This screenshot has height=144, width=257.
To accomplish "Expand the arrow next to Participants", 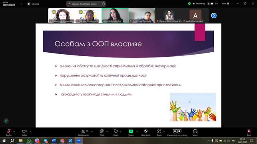I will coord(92,131).
